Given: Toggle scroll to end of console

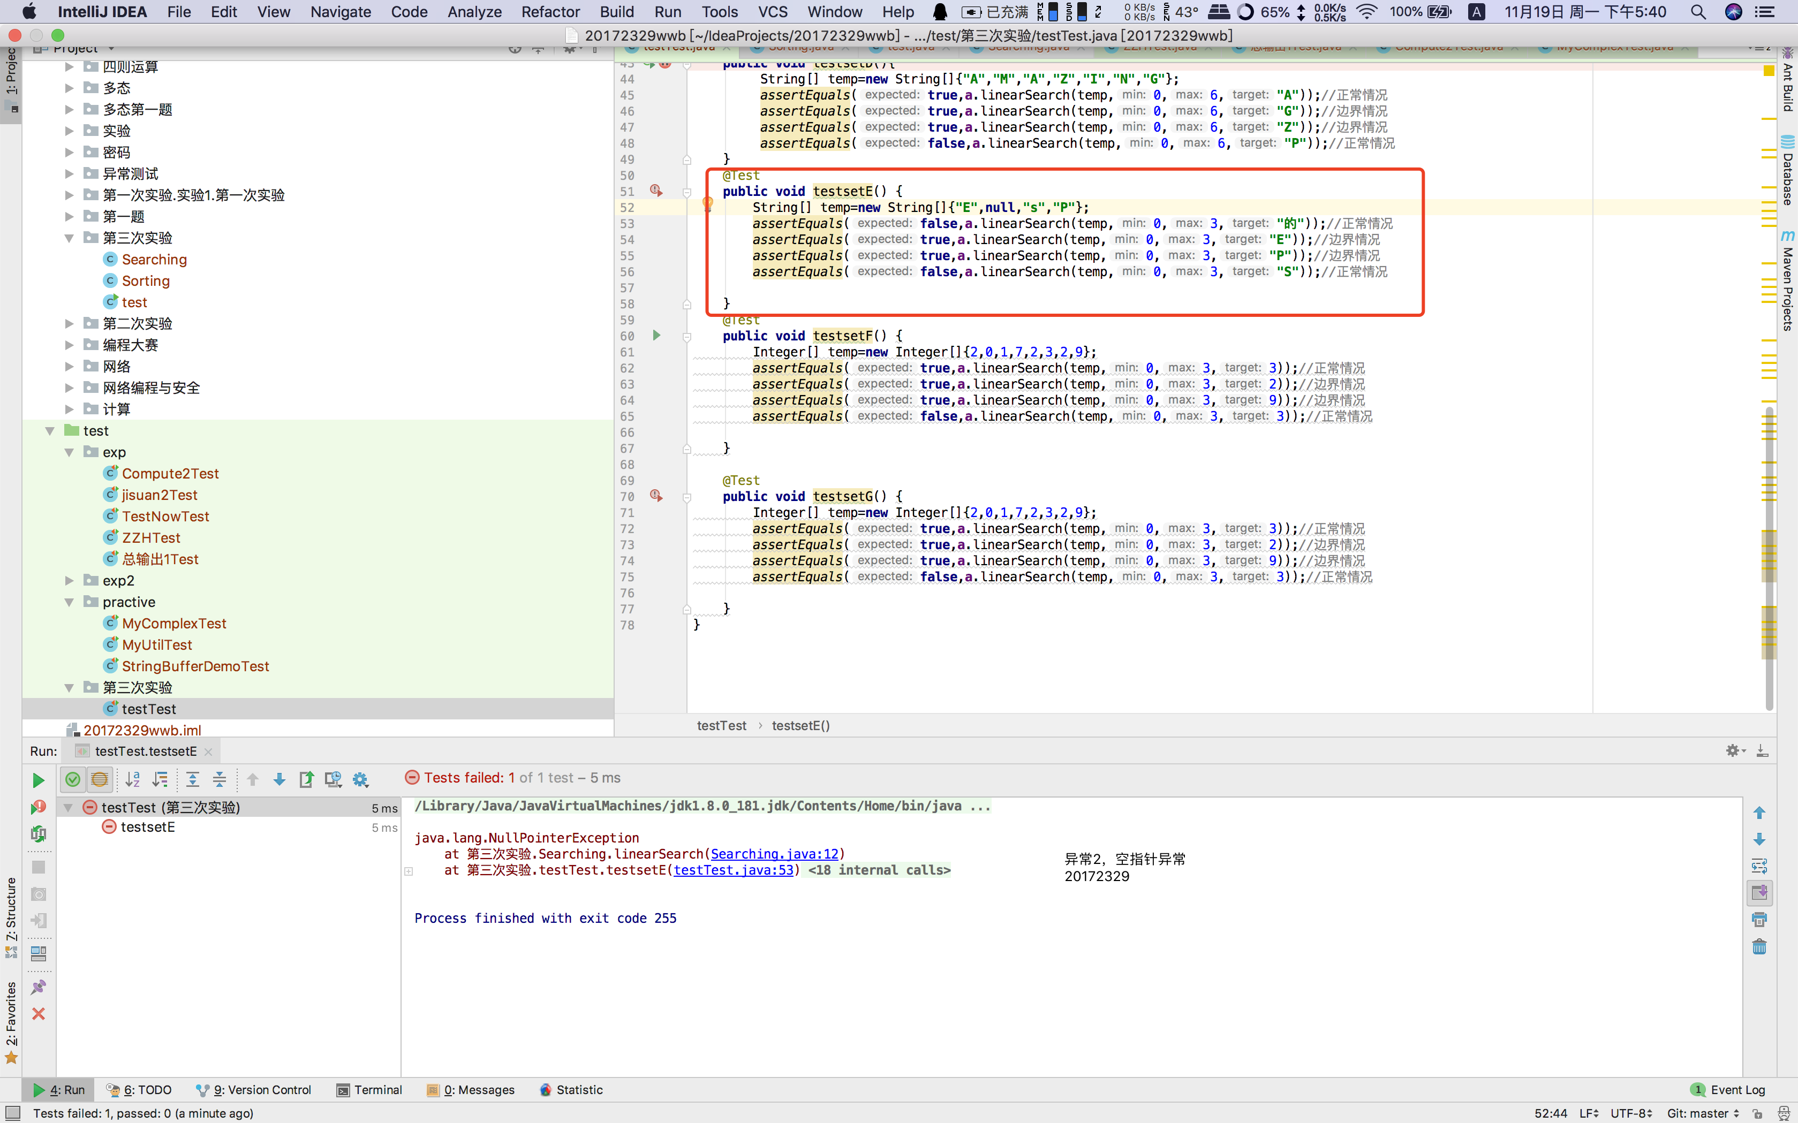Looking at the screenshot, I should click(1758, 893).
